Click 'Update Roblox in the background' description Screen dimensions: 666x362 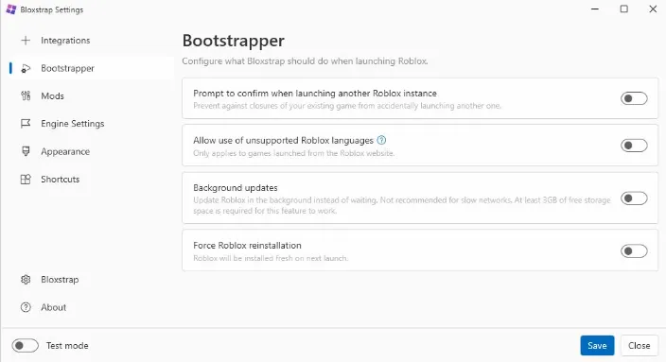pyautogui.click(x=402, y=205)
